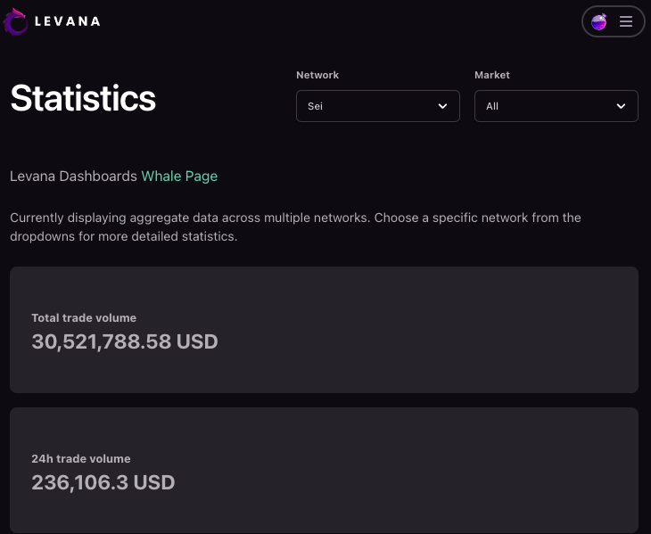Click the 30,521,788.58 USD value

tap(124, 341)
